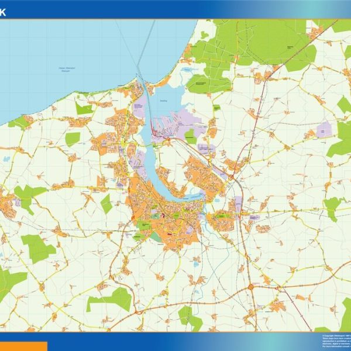Click the green forest along the bottom centre
The image size is (351, 351).
tap(190, 319)
